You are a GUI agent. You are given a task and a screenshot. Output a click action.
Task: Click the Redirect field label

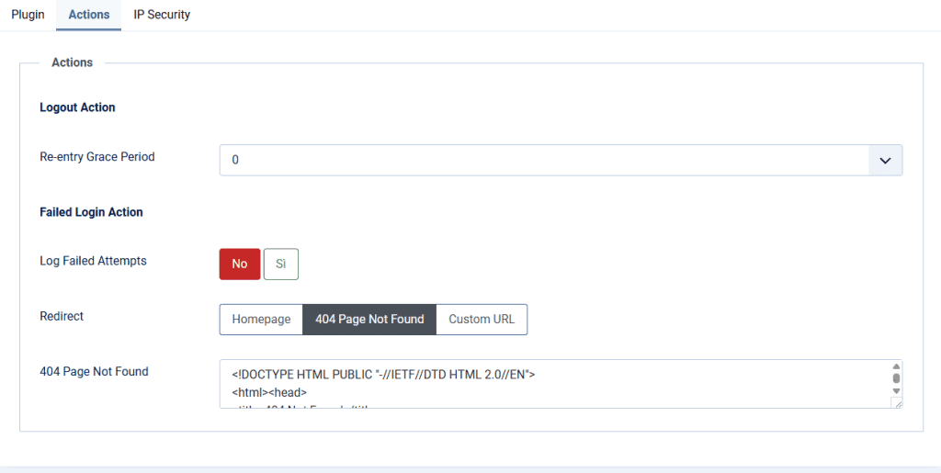[x=62, y=316]
